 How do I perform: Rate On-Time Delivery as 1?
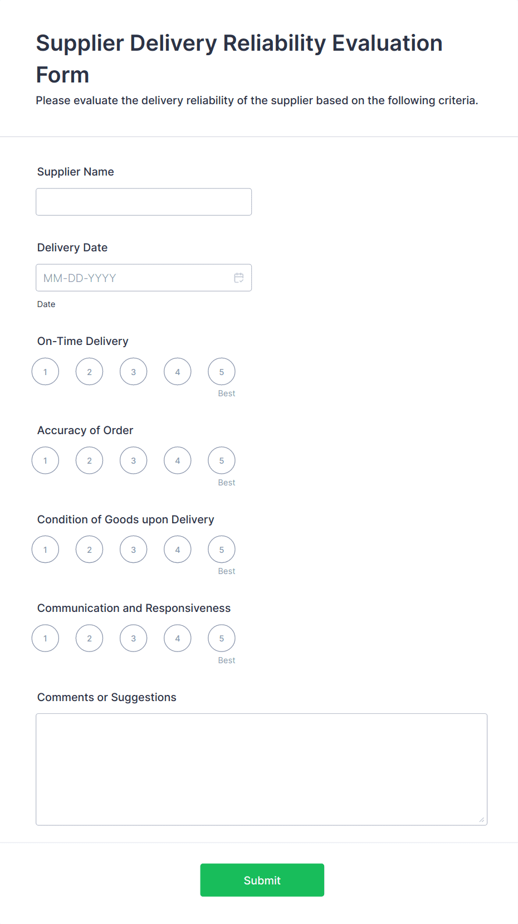point(45,372)
